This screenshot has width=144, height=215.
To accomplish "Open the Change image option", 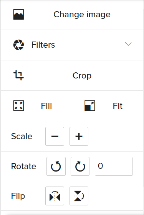I will pos(72,15).
